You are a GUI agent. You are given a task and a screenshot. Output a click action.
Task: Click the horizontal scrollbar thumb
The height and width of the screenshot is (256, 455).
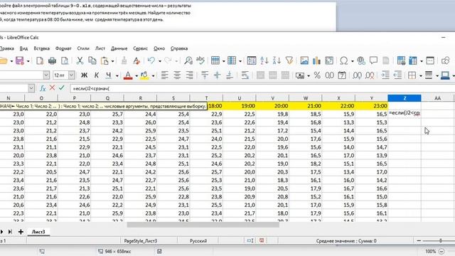203,225
